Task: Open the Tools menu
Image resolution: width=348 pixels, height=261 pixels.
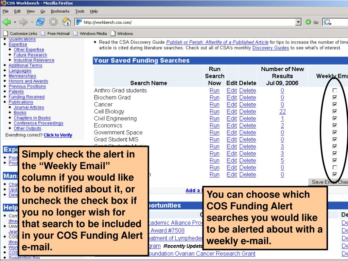Action: pos(80,11)
